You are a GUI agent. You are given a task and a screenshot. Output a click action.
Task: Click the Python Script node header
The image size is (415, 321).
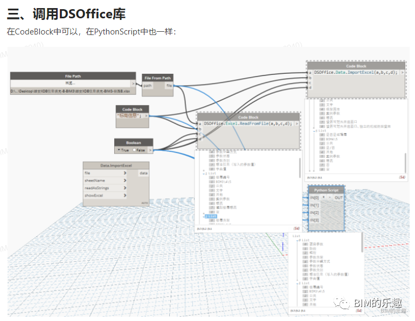click(326, 190)
